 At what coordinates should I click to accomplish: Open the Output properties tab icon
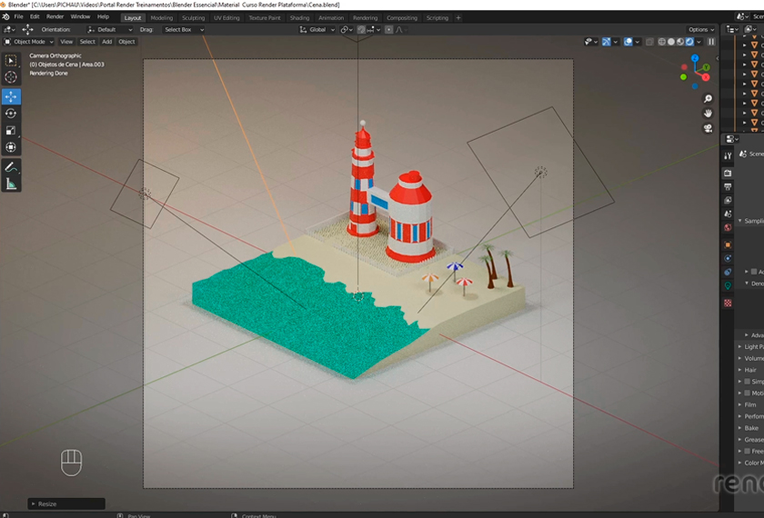pos(728,186)
